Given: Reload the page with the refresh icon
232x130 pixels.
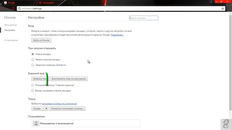Looking at the screenshot, I should coord(13,9).
